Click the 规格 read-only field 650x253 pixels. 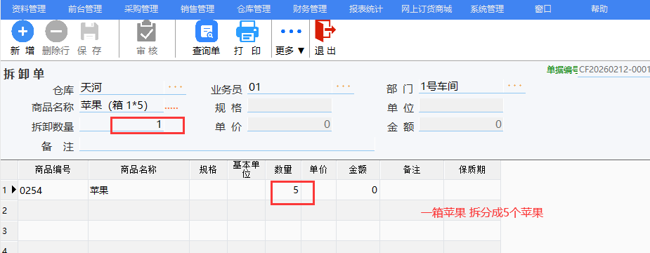[290, 105]
